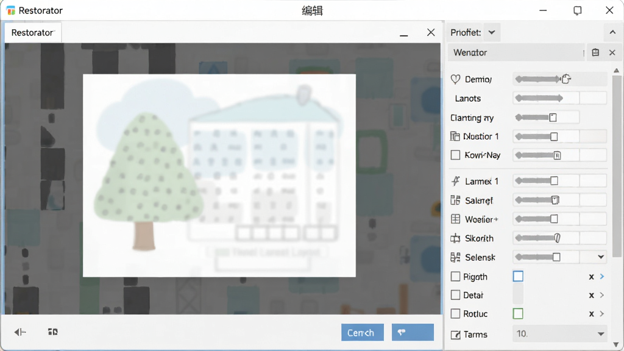Click the Salamef row icon
The height and width of the screenshot is (351, 624).
455,200
